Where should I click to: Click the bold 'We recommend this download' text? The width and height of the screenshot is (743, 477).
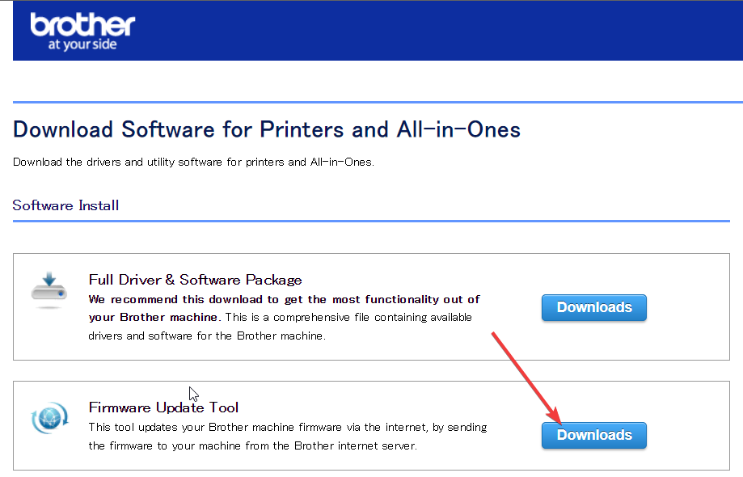point(284,308)
